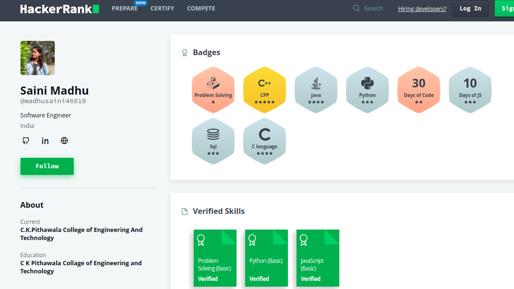This screenshot has width=514, height=289.
Task: Select the Sql badge
Action: pos(213,141)
